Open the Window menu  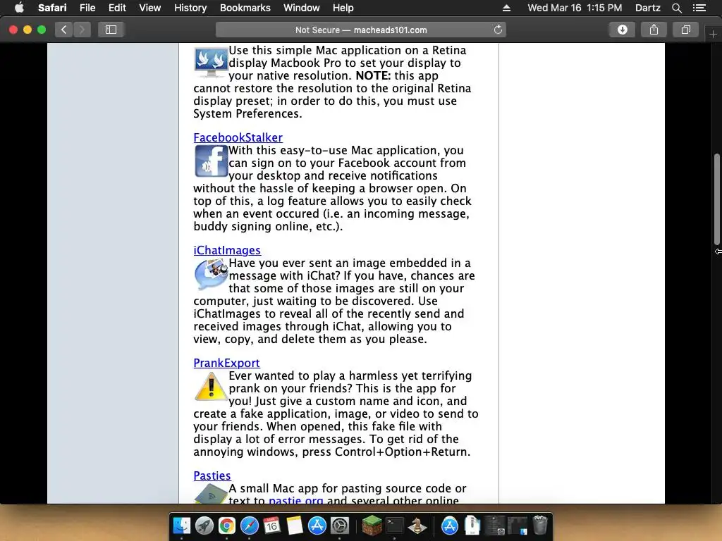[x=301, y=8]
